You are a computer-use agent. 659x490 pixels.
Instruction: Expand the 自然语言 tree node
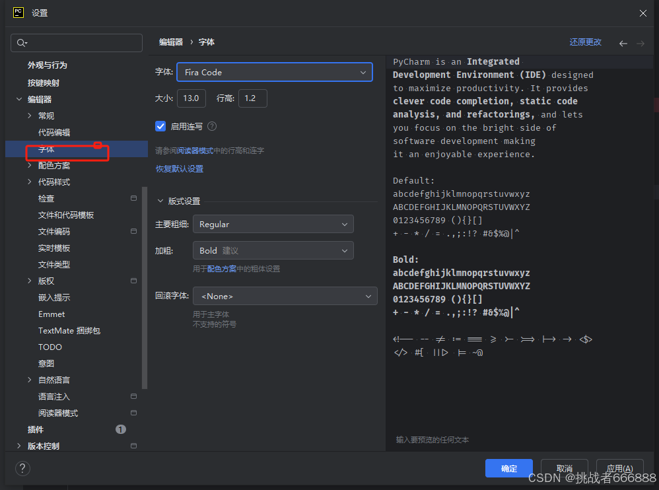30,380
